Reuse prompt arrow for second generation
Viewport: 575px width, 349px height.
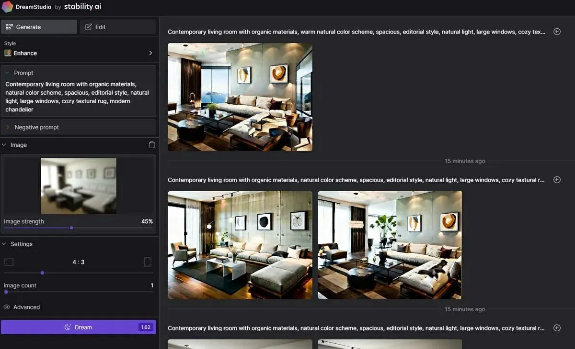(557, 180)
